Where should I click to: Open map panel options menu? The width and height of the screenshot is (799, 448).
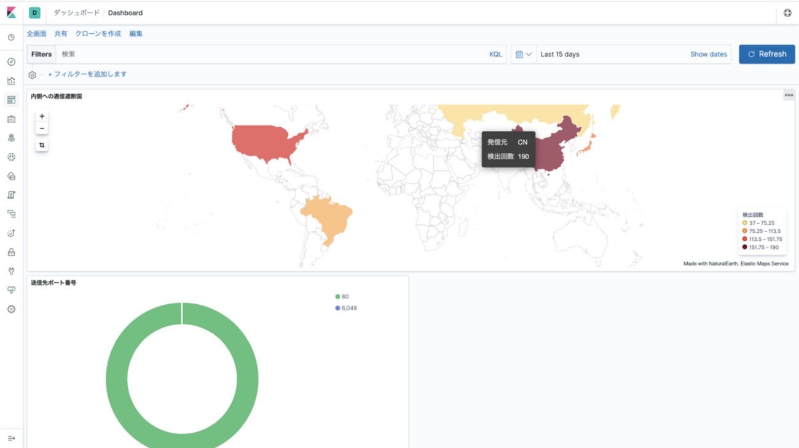coord(789,95)
